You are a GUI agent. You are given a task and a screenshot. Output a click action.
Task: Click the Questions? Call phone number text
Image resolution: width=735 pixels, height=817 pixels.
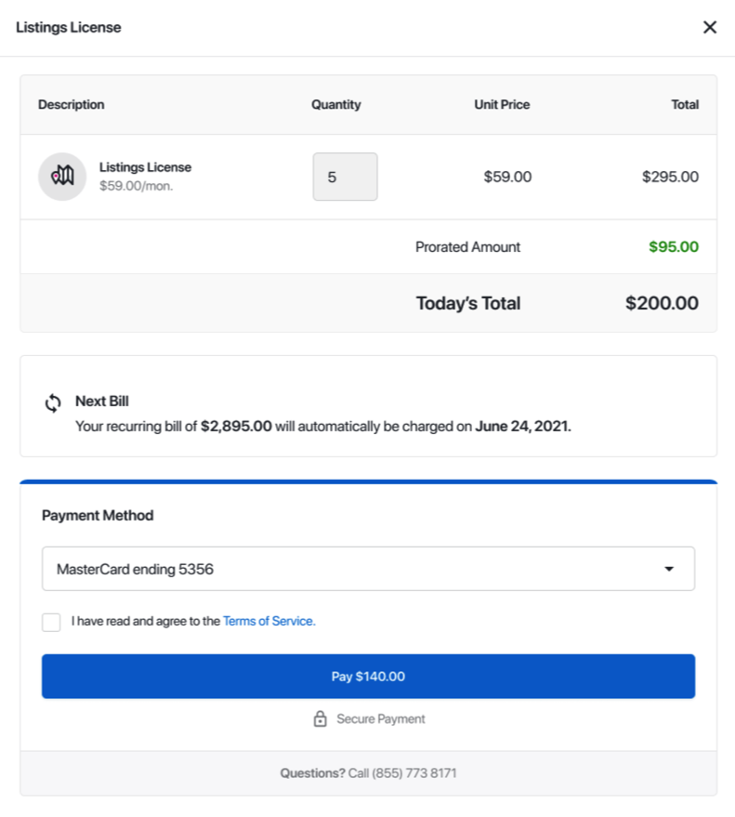click(x=368, y=772)
